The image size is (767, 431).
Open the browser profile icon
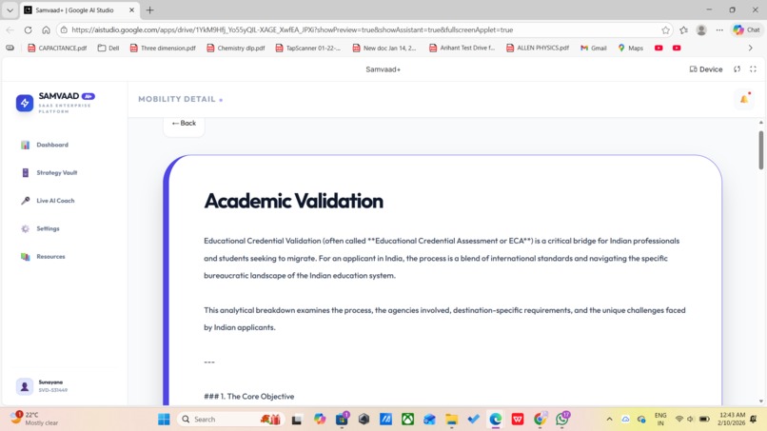point(701,29)
